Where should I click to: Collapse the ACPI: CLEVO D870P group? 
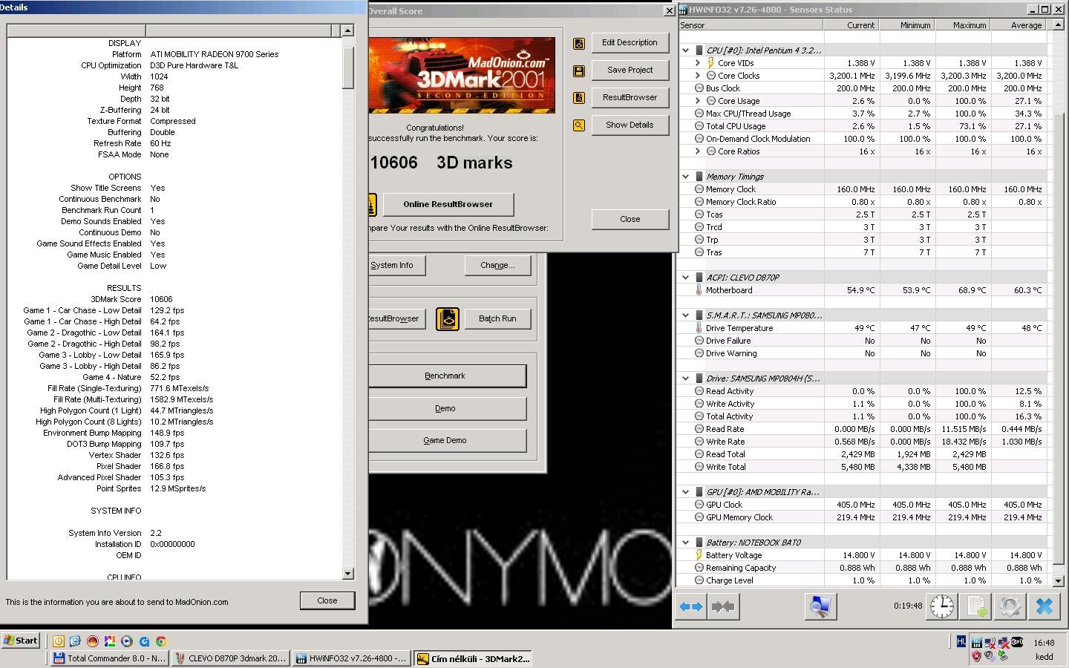686,278
